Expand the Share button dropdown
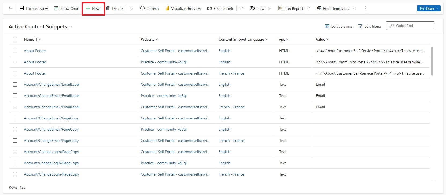 coord(437,9)
